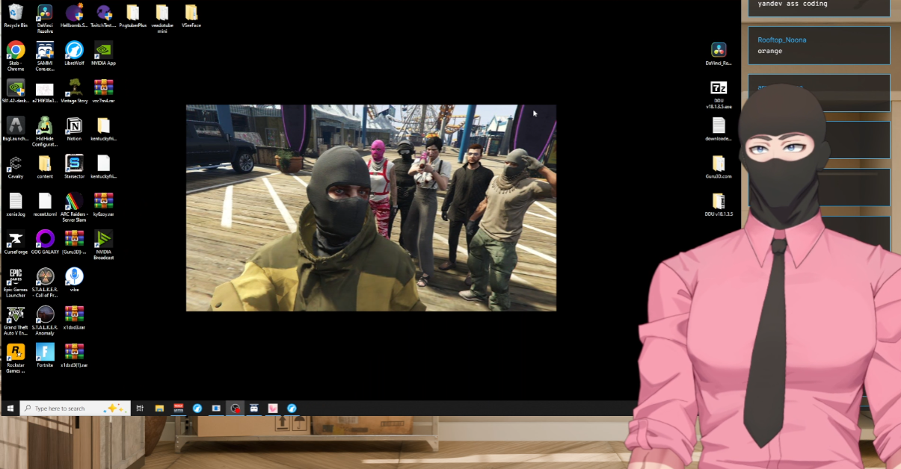Click the Rooftop_Noona username in chat
The height and width of the screenshot is (469, 901).
coord(782,40)
